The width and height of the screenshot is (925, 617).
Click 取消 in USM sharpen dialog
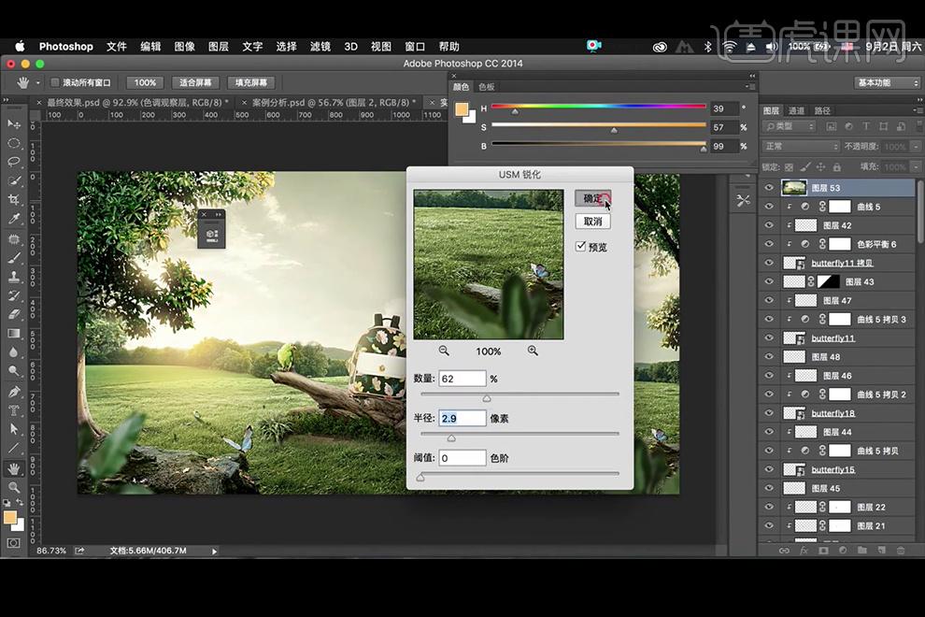tap(593, 222)
